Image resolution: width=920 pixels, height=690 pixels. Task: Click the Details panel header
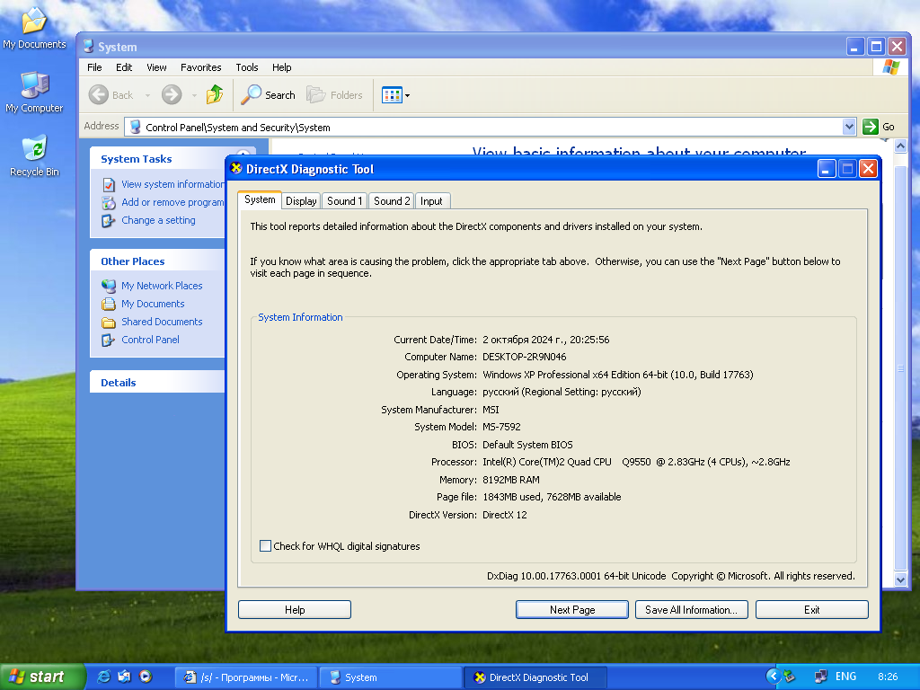(x=157, y=382)
